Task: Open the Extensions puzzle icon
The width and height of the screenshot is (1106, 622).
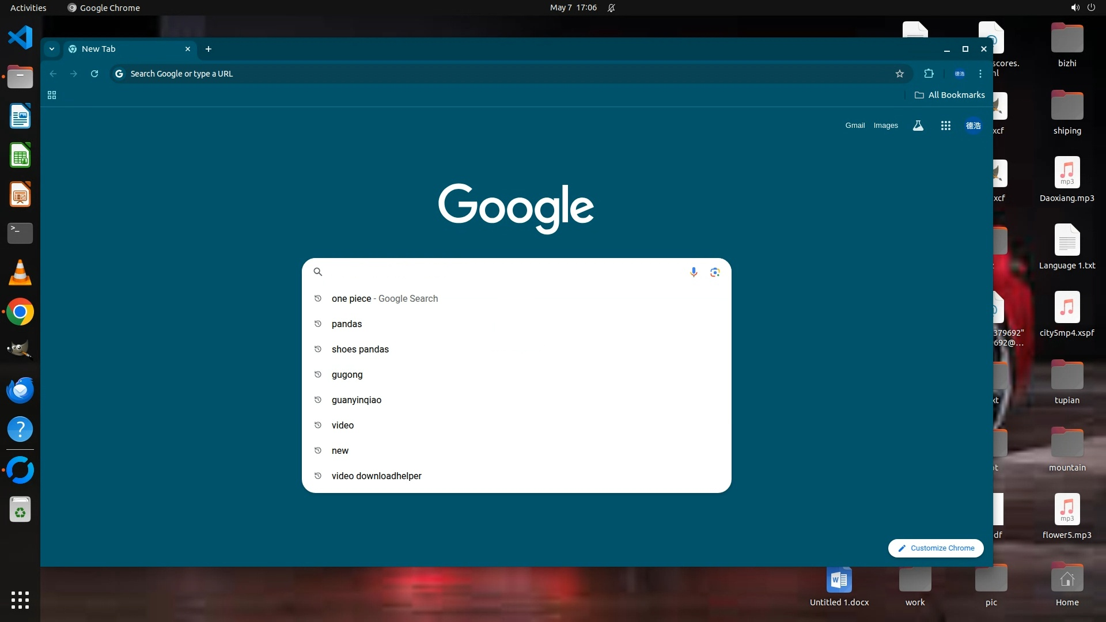Action: [929, 74]
